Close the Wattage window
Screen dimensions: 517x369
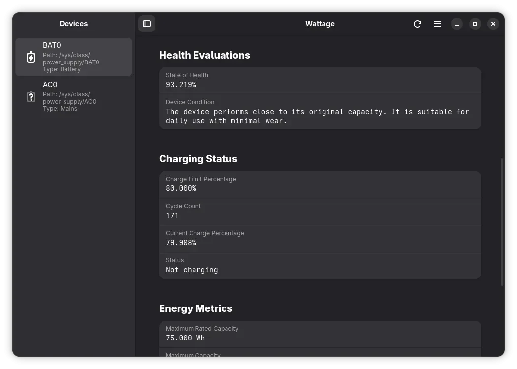tap(493, 24)
